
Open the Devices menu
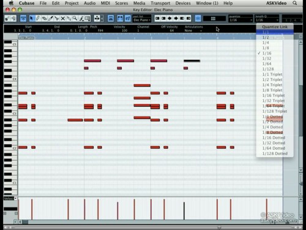click(x=183, y=3)
